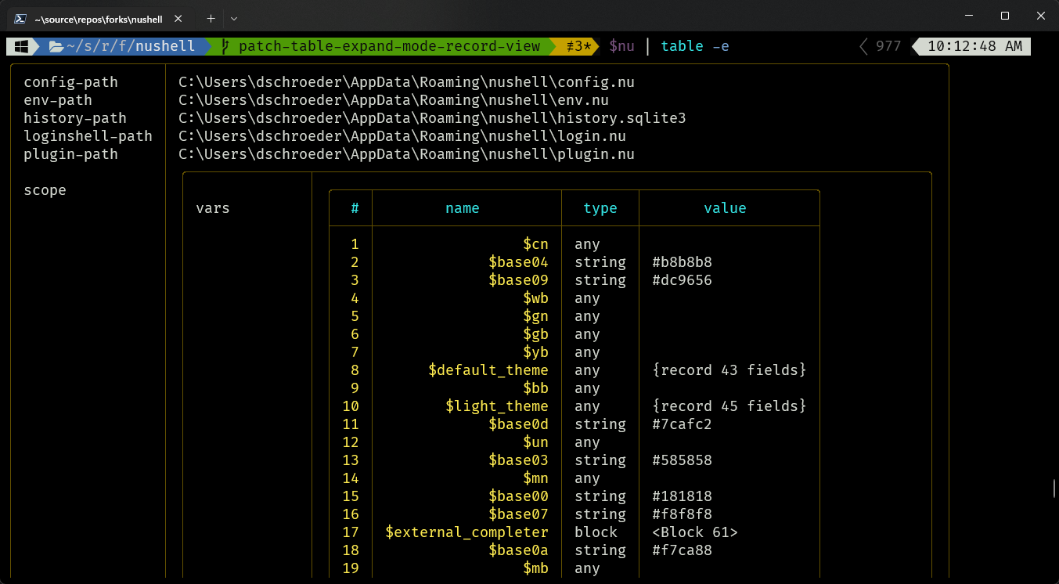Screen dimensions: 1059x584
Task: Click the $mn variable name
Action: (x=535, y=478)
